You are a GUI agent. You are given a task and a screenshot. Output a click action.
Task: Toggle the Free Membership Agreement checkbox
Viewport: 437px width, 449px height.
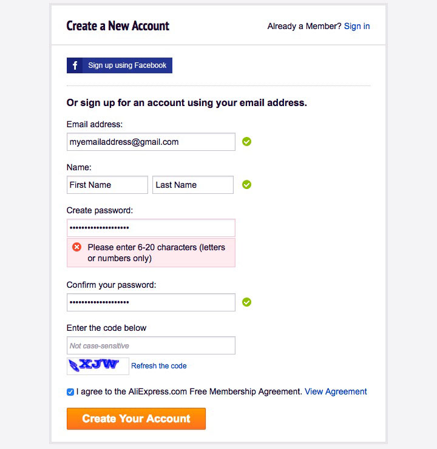[70, 392]
